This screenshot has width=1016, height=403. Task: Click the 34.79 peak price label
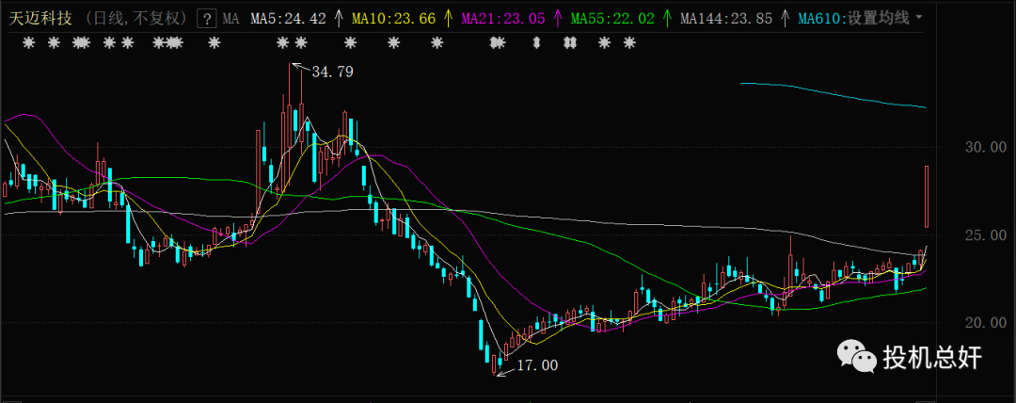click(332, 72)
